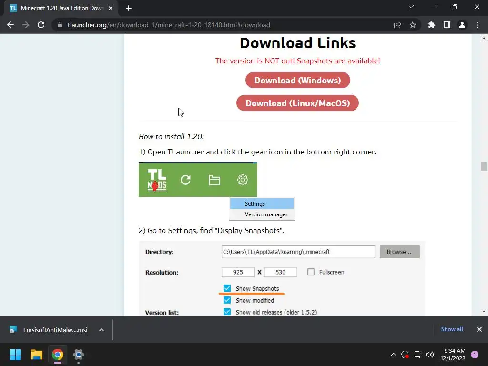488x366 pixels.
Task: Open Chrome three-dot menu
Action: [x=478, y=25]
